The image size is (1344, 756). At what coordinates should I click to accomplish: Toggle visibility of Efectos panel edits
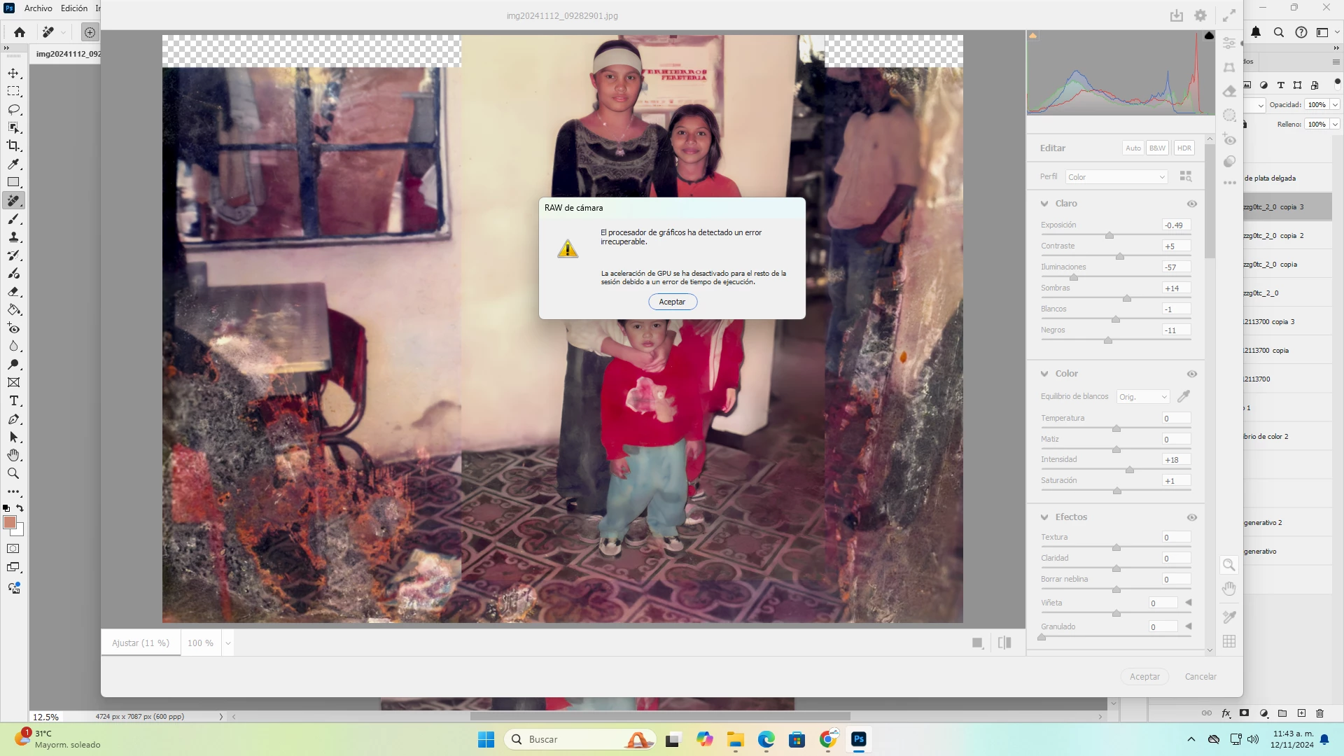pos(1192,517)
